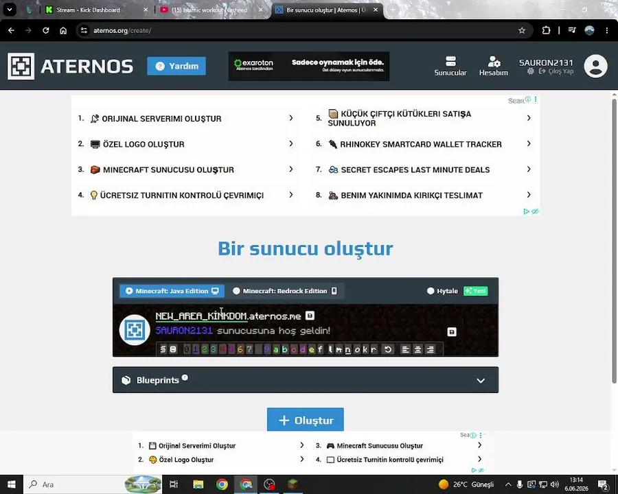The image size is (618, 494).
Task: Align MOTD text center
Action: (x=417, y=349)
